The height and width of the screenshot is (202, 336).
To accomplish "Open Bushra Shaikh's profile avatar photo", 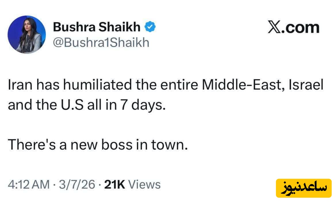I will 27,34.
